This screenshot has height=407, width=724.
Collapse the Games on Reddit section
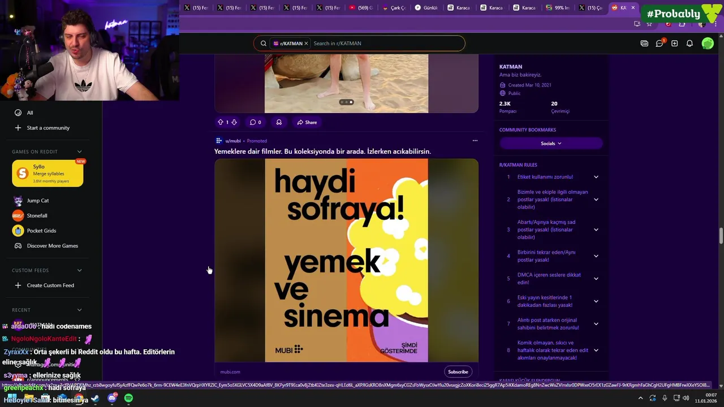click(79, 151)
